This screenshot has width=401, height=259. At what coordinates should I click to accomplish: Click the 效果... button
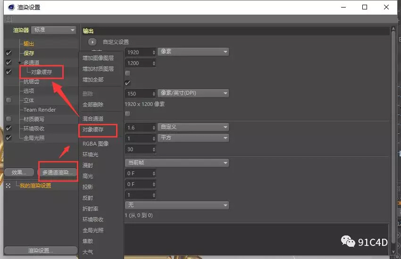click(19, 172)
